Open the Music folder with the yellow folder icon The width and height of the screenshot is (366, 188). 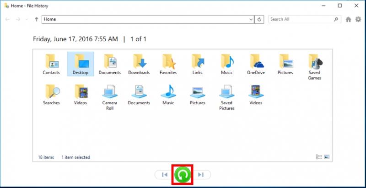point(226,64)
